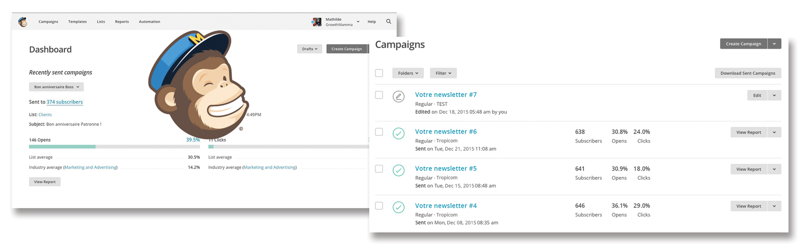Tick the select-all campaigns checkbox
The width and height of the screenshot is (802, 244).
(379, 73)
